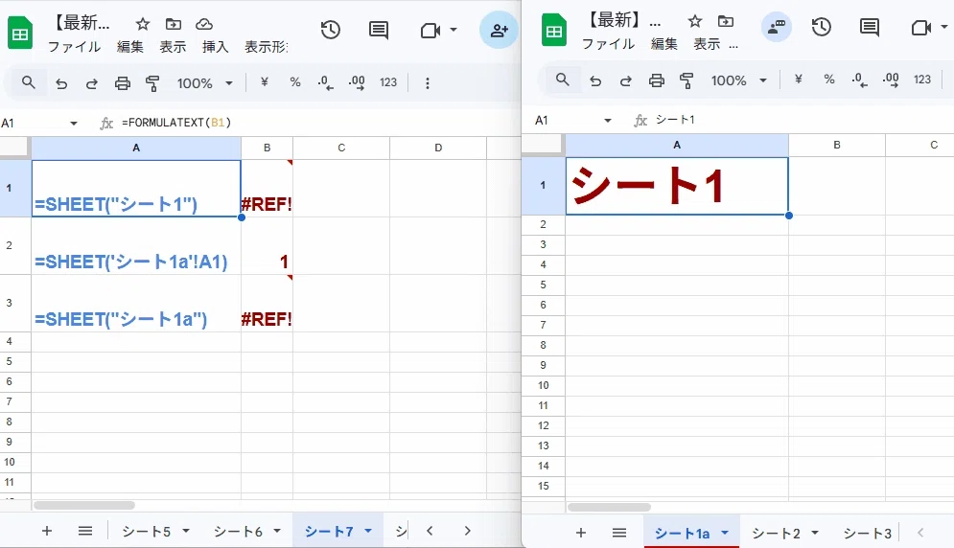Expand the A1 name box dropdown, left window
The height and width of the screenshot is (548, 954).
point(74,124)
